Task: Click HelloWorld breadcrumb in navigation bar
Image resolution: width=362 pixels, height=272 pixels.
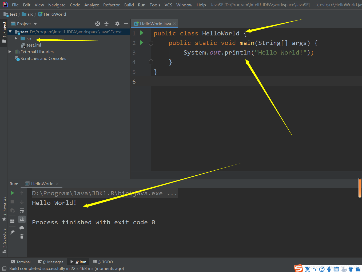Action: tap(52, 14)
